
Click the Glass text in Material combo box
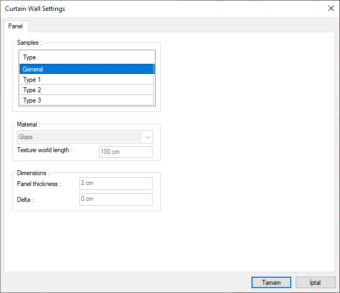[x=26, y=137]
